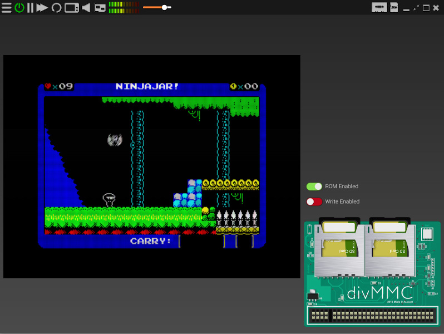Click the green power button

(x=19, y=8)
